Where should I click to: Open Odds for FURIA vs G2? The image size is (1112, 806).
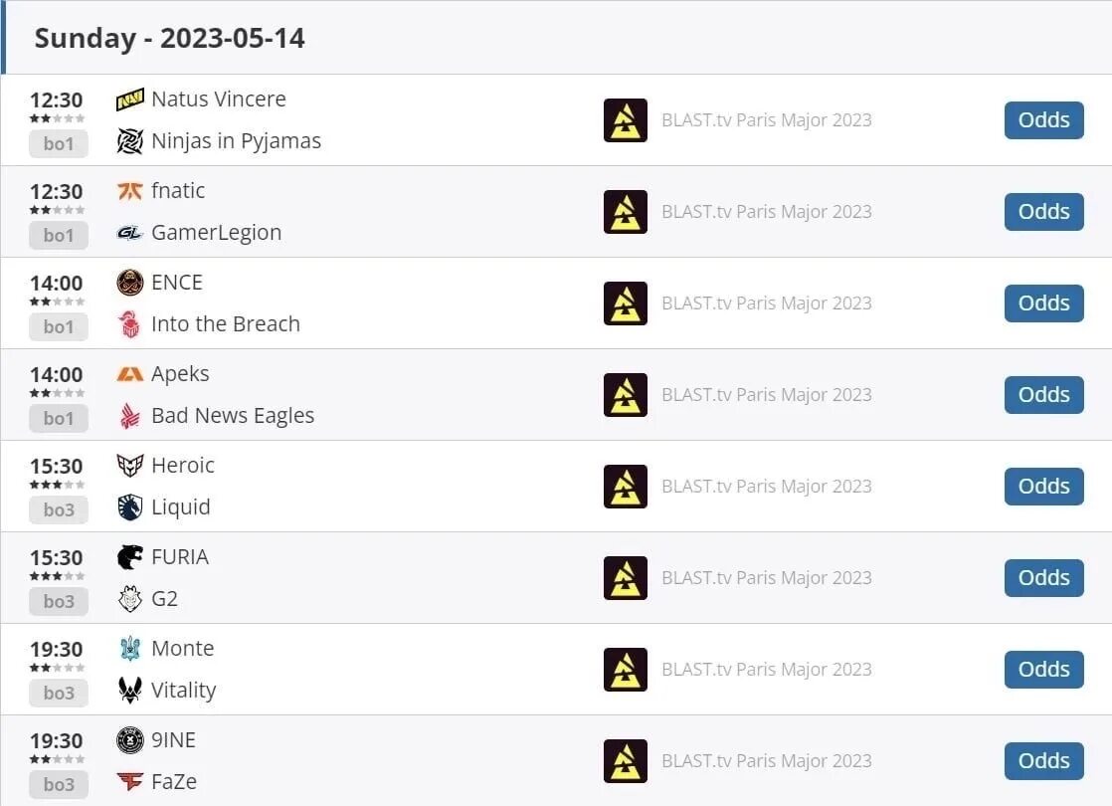click(1044, 577)
